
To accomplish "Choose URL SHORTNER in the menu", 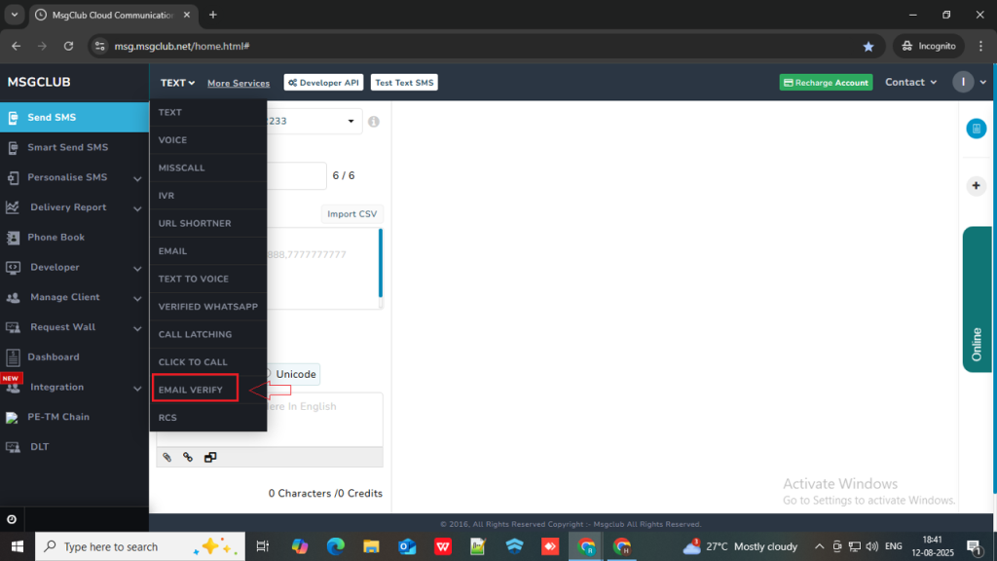I will coord(208,223).
